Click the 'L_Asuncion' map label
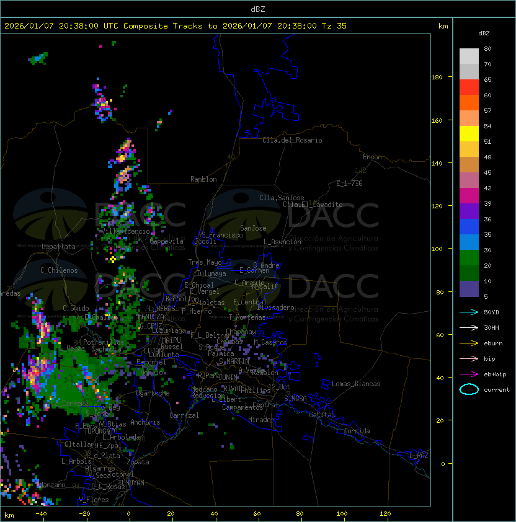 click(282, 242)
